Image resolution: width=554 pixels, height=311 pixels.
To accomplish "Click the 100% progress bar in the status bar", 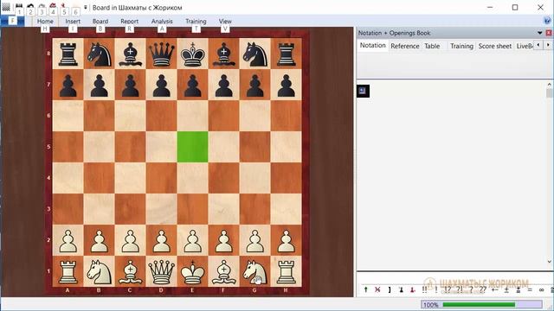I will coord(481,305).
